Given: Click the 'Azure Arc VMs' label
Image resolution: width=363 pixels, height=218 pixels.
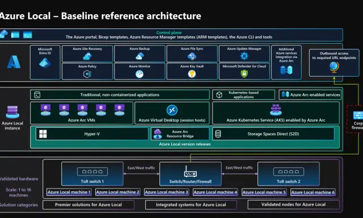Looking at the screenshot, I should 82,120.
